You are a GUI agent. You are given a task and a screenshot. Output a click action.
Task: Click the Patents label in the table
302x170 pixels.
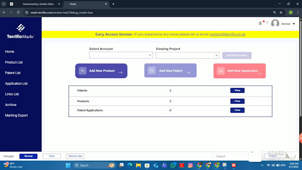click(x=82, y=91)
